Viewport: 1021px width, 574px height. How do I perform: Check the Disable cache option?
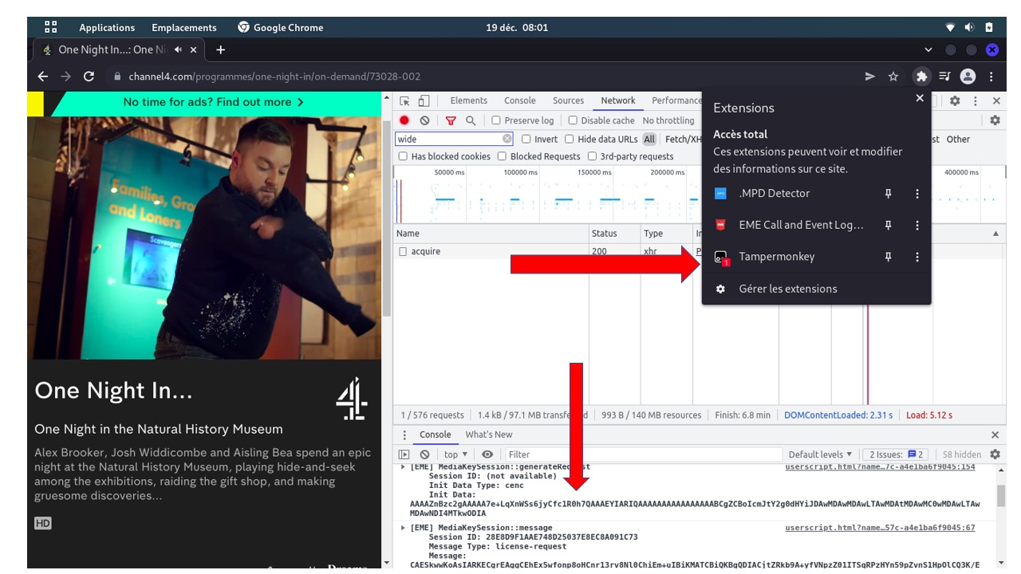tap(573, 120)
